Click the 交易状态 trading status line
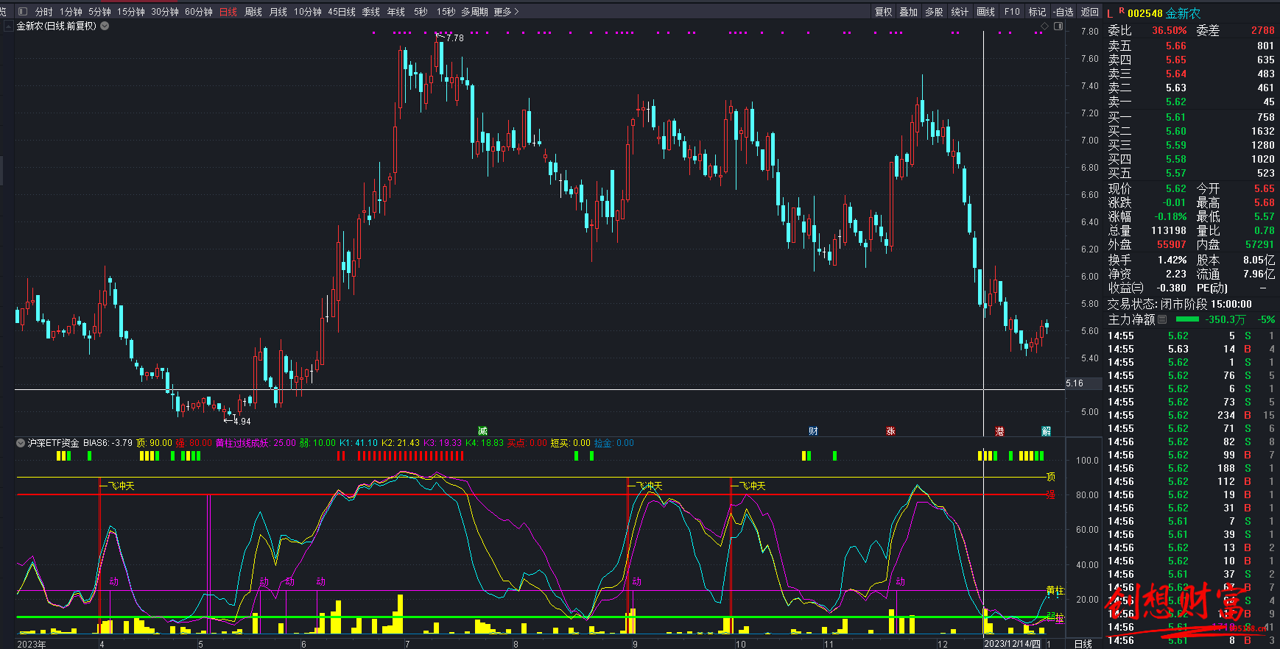The width and height of the screenshot is (1280, 649). (1180, 304)
